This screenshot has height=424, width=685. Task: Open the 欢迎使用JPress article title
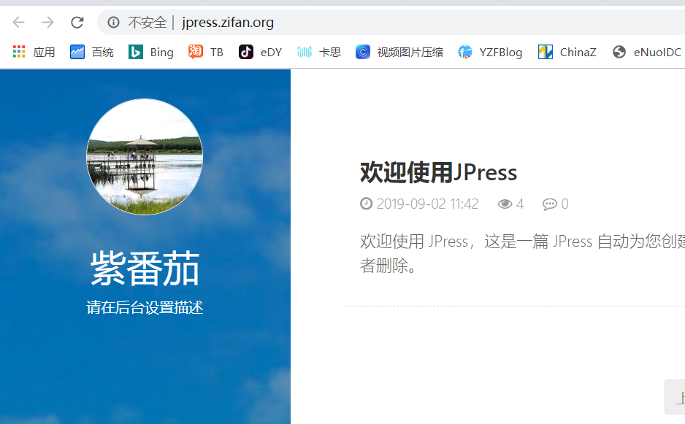(x=438, y=173)
